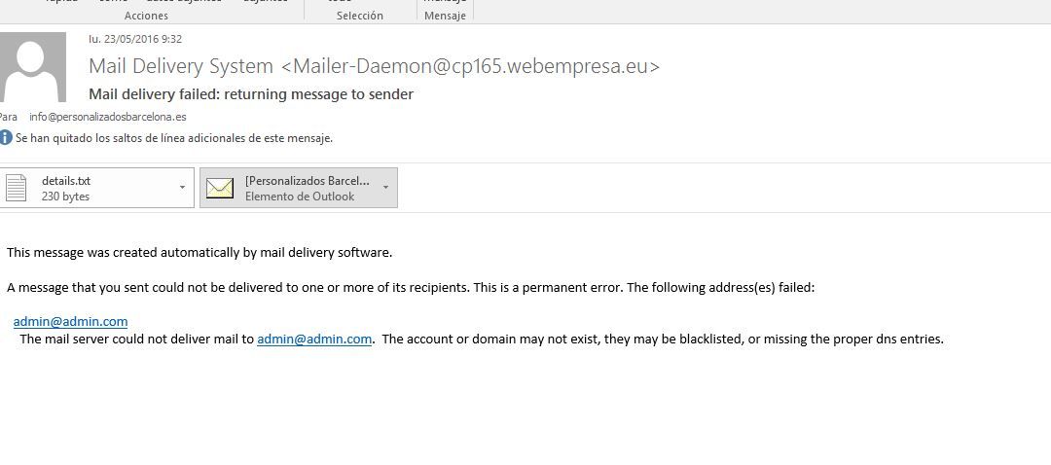Expand the details.txt attachment dropdown arrow
Viewport: 1051px width, 465px height.
pos(182,188)
